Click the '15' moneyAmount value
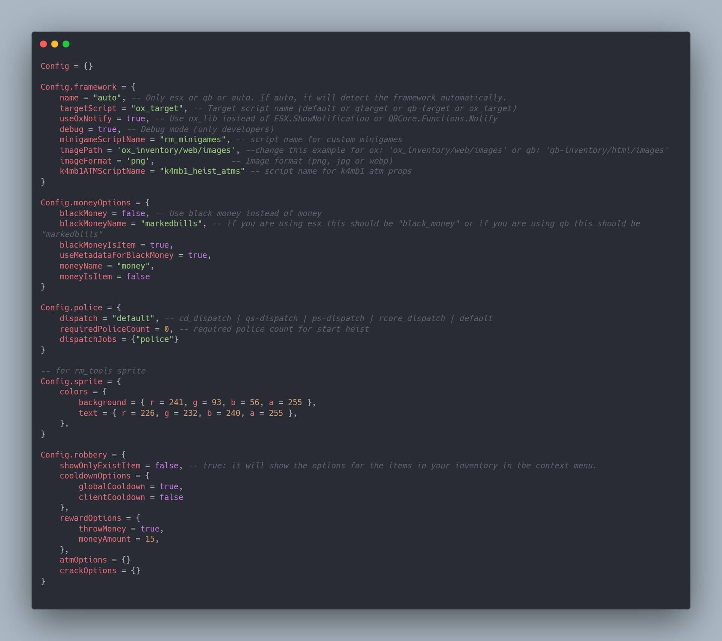Image resolution: width=722 pixels, height=641 pixels. click(x=150, y=539)
